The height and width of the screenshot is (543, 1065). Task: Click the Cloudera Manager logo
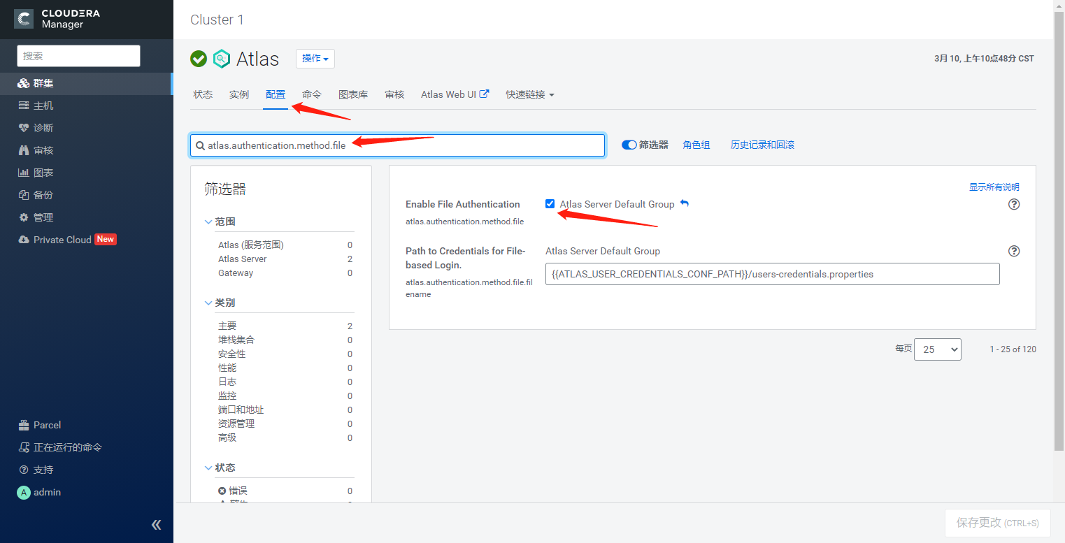(58, 19)
